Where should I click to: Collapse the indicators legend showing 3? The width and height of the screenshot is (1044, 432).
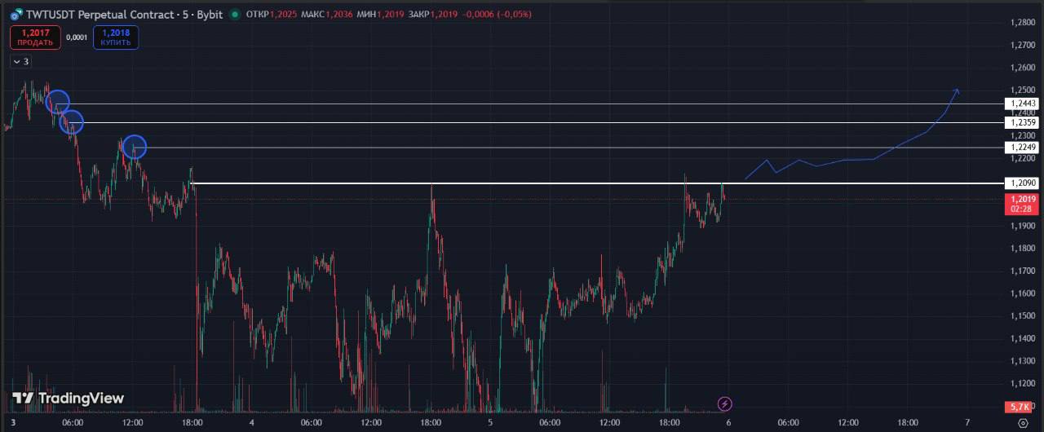[20, 61]
